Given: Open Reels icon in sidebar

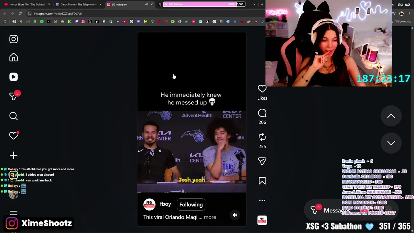Looking at the screenshot, I should click(x=13, y=77).
